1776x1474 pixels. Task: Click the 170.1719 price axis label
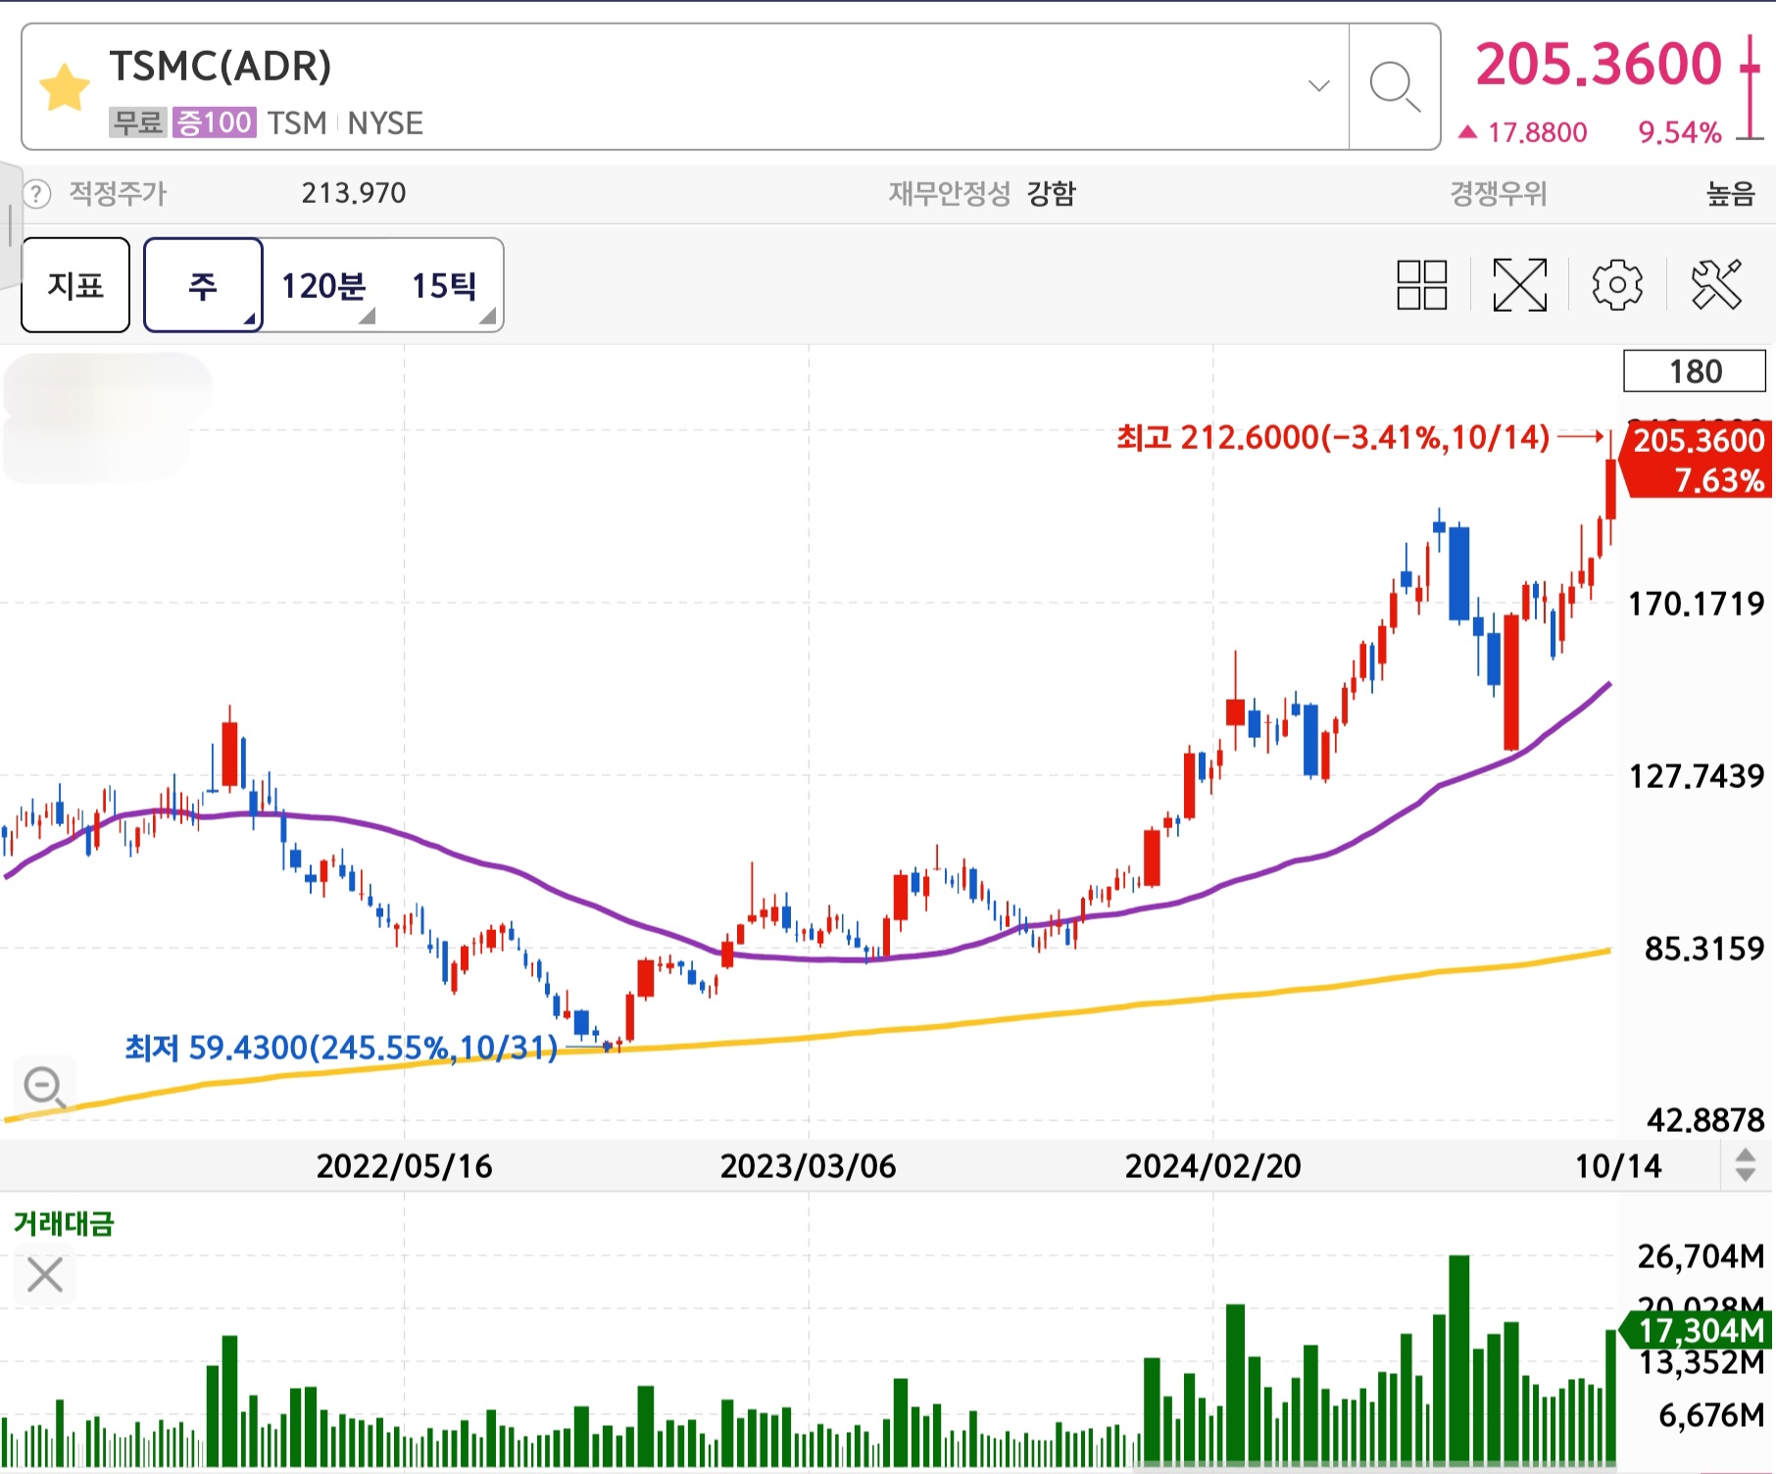pos(1696,603)
